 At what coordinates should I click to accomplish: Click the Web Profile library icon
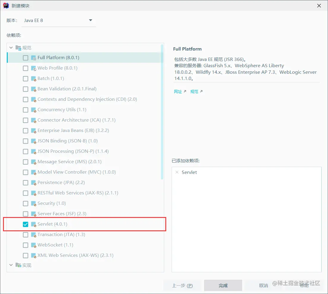coord(33,68)
